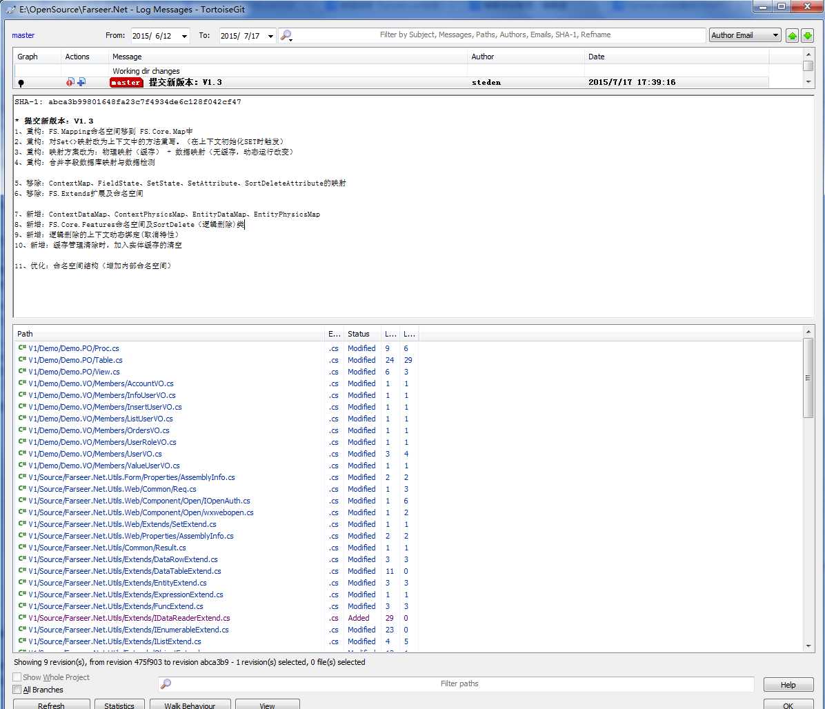The height and width of the screenshot is (709, 825).
Task: Click the View button
Action: (267, 704)
